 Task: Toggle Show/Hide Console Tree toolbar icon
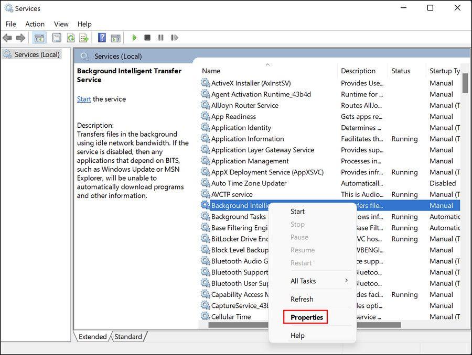coord(39,38)
